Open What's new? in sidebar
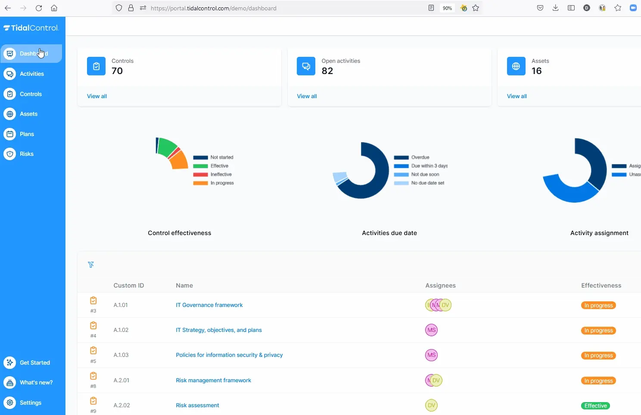641x415 pixels. click(x=31, y=382)
